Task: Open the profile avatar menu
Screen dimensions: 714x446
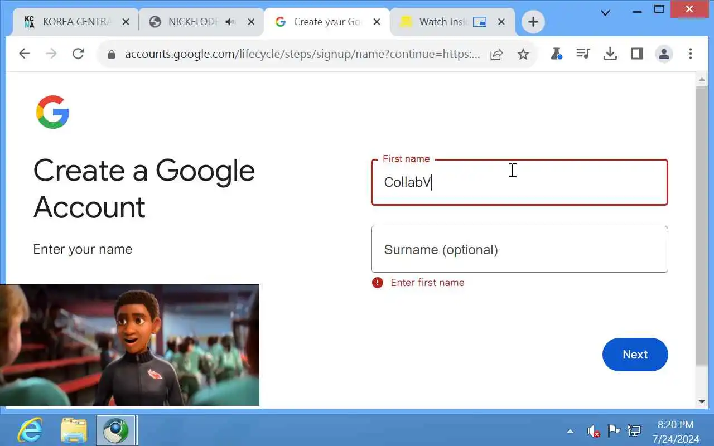Action: [664, 54]
